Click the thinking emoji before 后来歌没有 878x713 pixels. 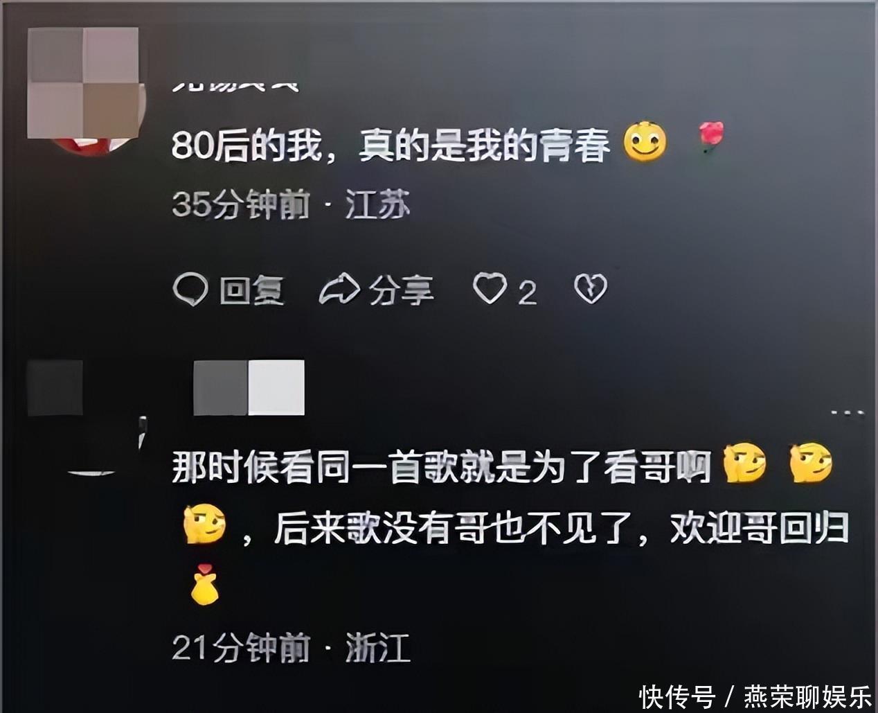coord(204,524)
